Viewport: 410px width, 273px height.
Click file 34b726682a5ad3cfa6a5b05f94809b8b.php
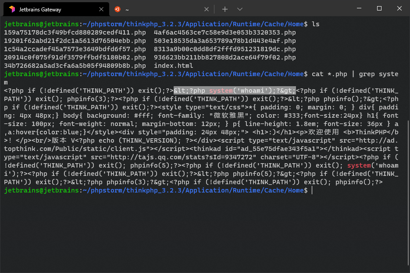point(75,66)
